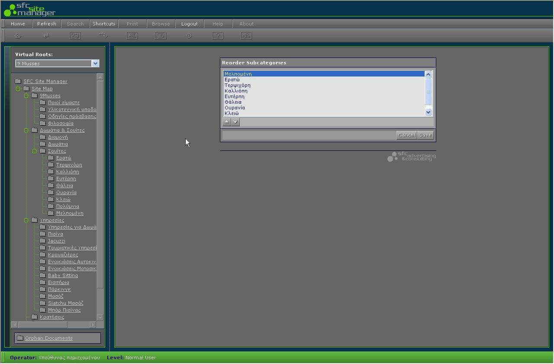
Task: Click the Shortcuts arrow icon in toolbar
Action: coord(103,35)
